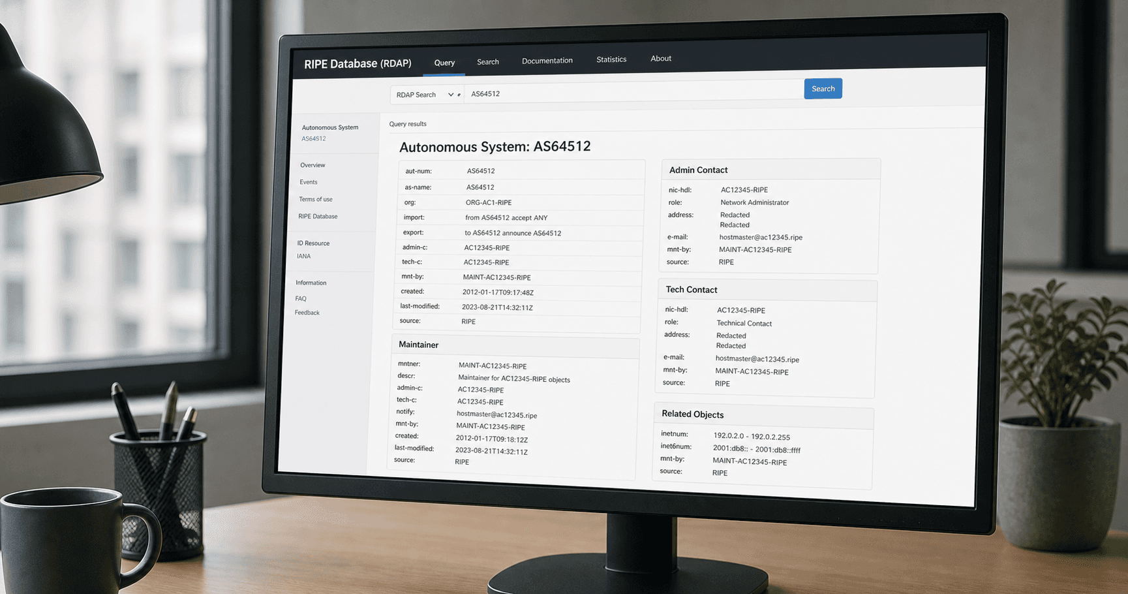Image resolution: width=1128 pixels, height=594 pixels.
Task: Click the 'Autonomous System: AS64512' page heading
Action: (x=495, y=147)
